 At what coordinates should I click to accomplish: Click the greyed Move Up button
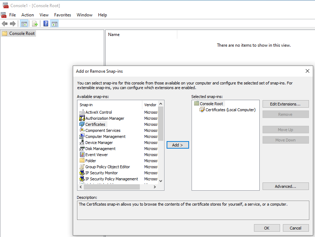pos(285,130)
